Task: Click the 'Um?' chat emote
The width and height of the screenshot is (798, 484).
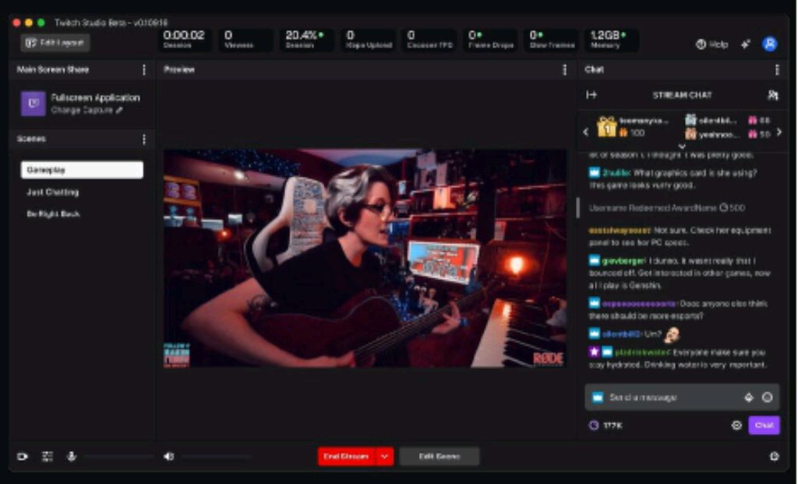Action: tap(672, 334)
